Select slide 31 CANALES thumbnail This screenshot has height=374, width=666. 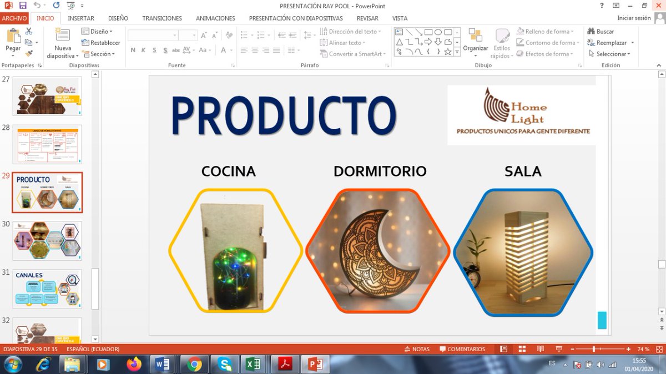click(47, 289)
